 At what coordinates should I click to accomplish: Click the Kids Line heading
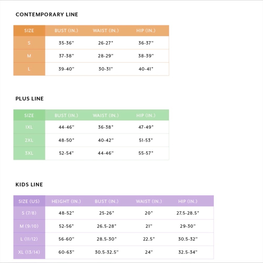(x=29, y=185)
